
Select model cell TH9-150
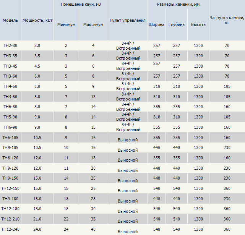click(x=10, y=178)
